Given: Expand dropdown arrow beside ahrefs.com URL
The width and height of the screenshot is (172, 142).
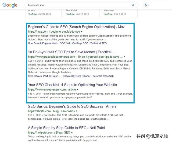Looking at the screenshot, I should click(76, 111).
